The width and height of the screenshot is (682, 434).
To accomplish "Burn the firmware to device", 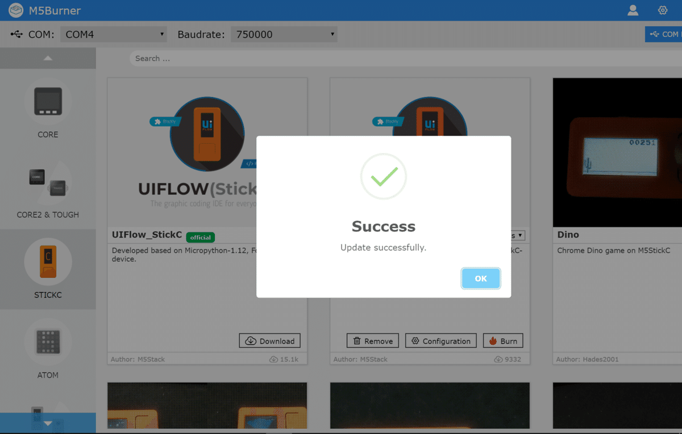I will 503,341.
